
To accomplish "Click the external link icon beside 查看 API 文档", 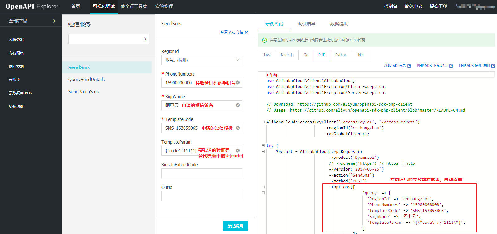I will [x=246, y=33].
